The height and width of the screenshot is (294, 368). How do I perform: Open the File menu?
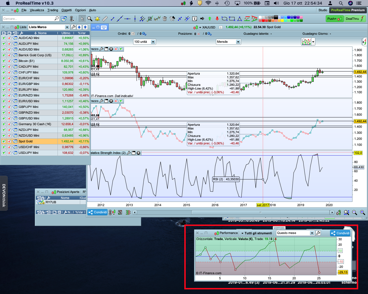tap(24, 10)
